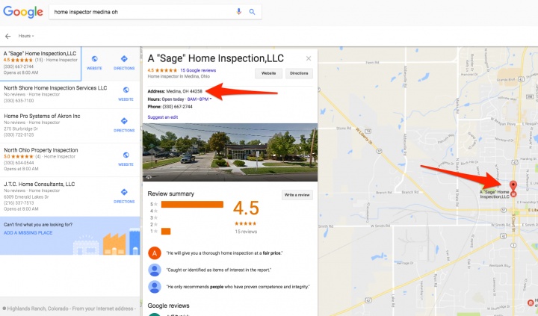The width and height of the screenshot is (538, 316).
Task: Click the 1-star orange rating bar
Action: (x=166, y=232)
